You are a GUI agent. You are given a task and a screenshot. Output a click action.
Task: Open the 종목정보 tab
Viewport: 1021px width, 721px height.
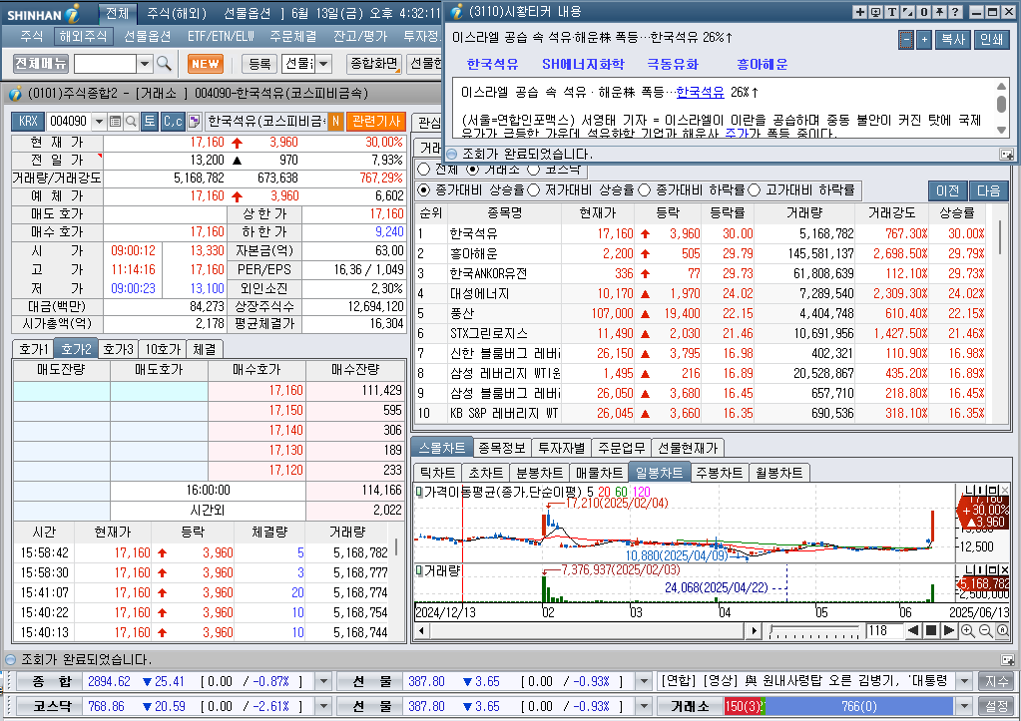click(x=501, y=448)
